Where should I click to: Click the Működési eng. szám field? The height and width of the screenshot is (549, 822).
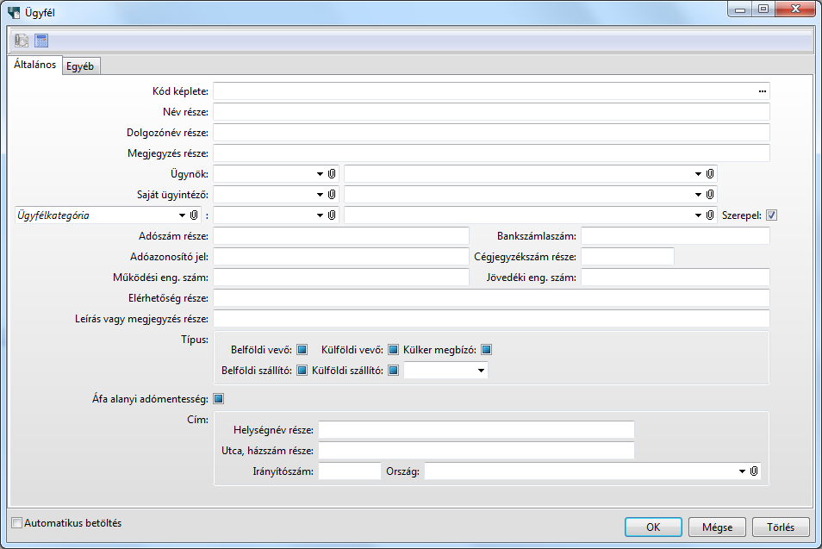[x=340, y=278]
